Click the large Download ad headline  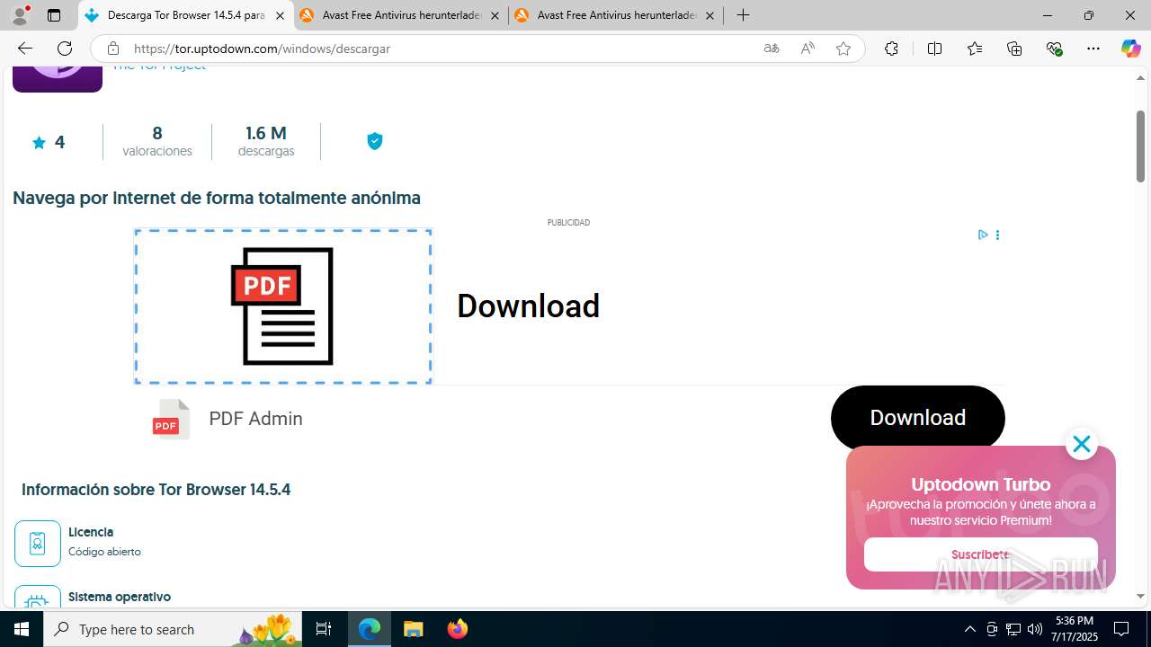[x=528, y=306]
